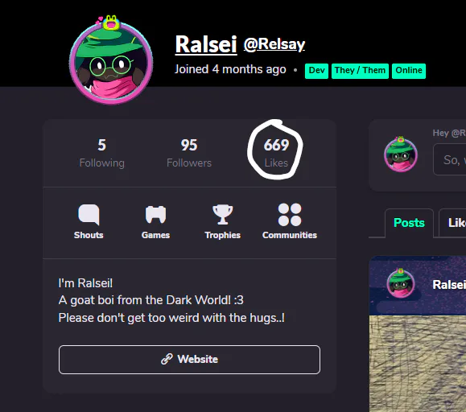The image size is (466, 412).
Task: Open the Communities four-dots icon
Action: click(x=290, y=215)
